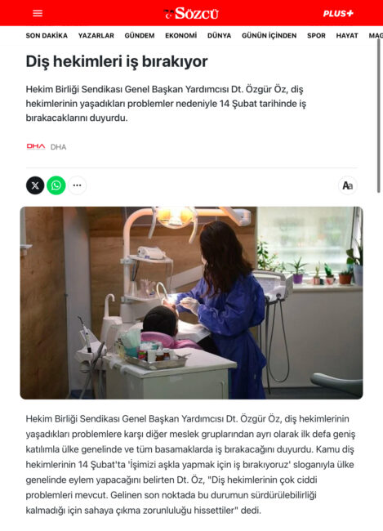Image resolution: width=383 pixels, height=531 pixels.
Task: Navigate to EKONOMİ section
Action: (x=180, y=36)
